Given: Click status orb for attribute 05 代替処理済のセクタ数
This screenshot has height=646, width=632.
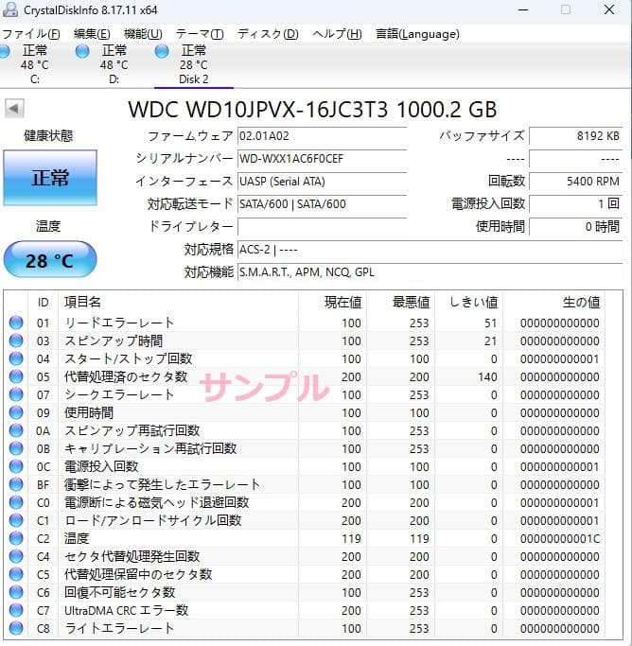Looking at the screenshot, I should (16, 376).
